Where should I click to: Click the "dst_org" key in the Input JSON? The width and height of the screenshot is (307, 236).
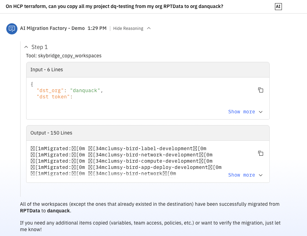point(51,90)
